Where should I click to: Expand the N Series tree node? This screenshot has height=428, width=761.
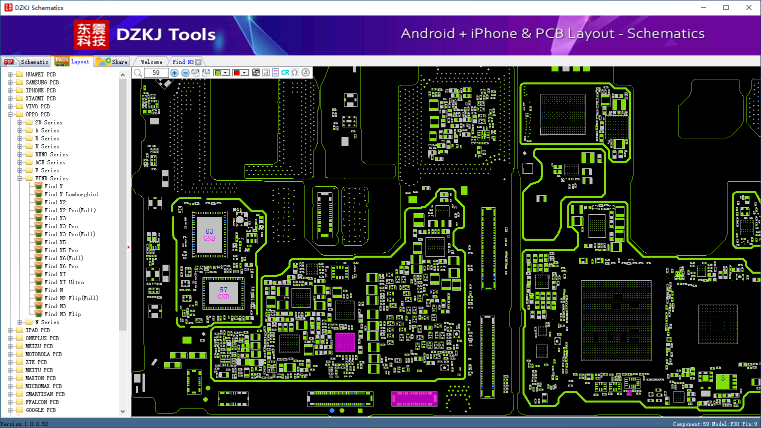[x=19, y=322]
